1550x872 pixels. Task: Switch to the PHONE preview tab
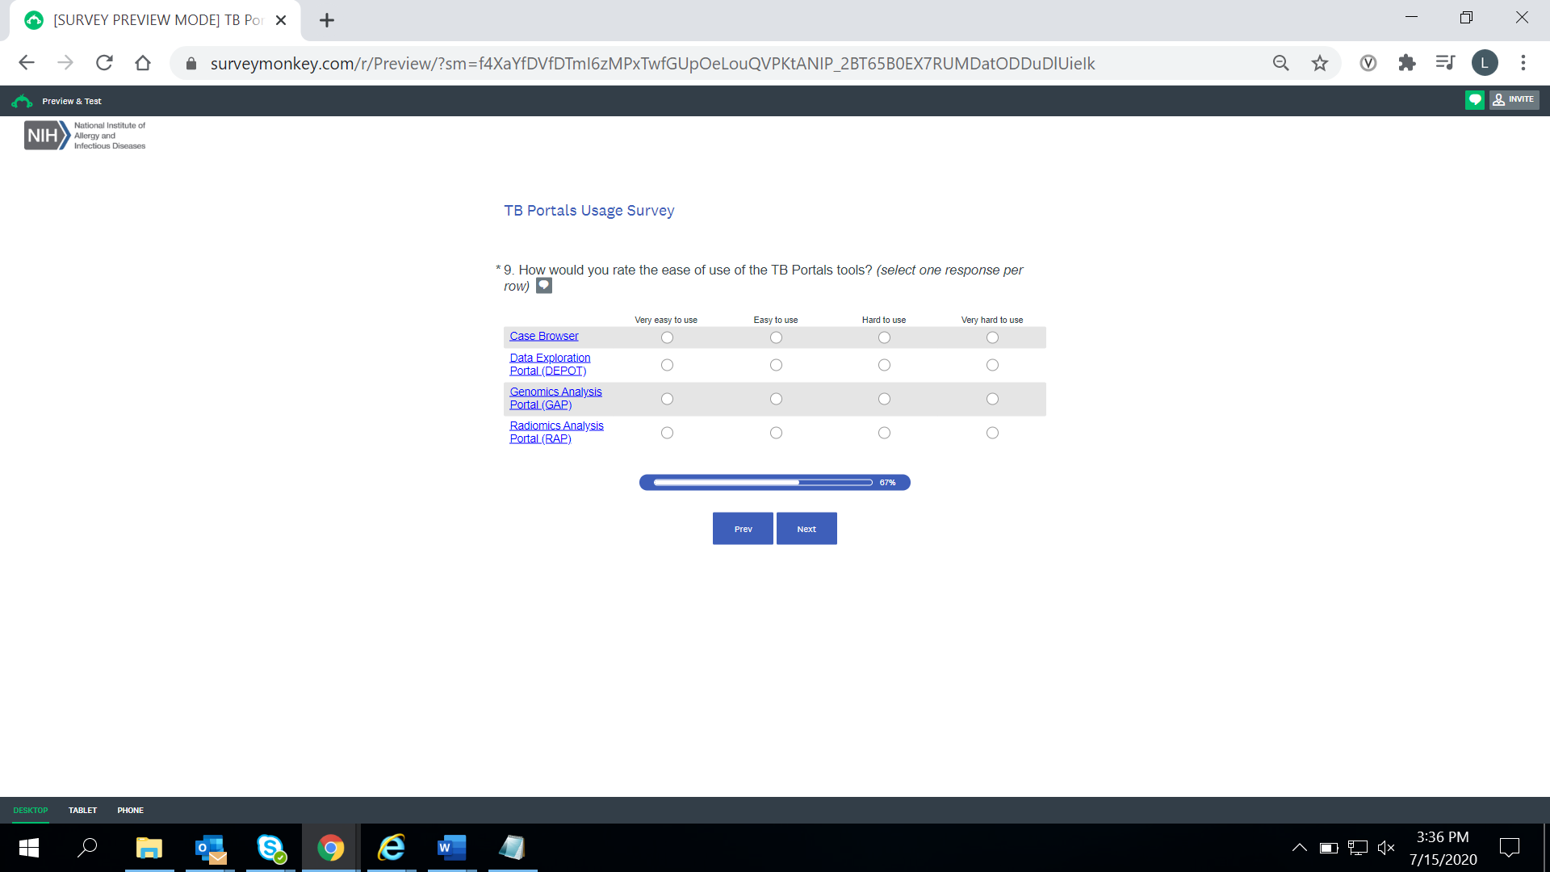[x=130, y=810]
